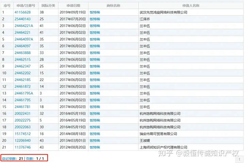Screen dimensions: 245x163
Task: Open application number 24464097A
Action: [24, 39]
